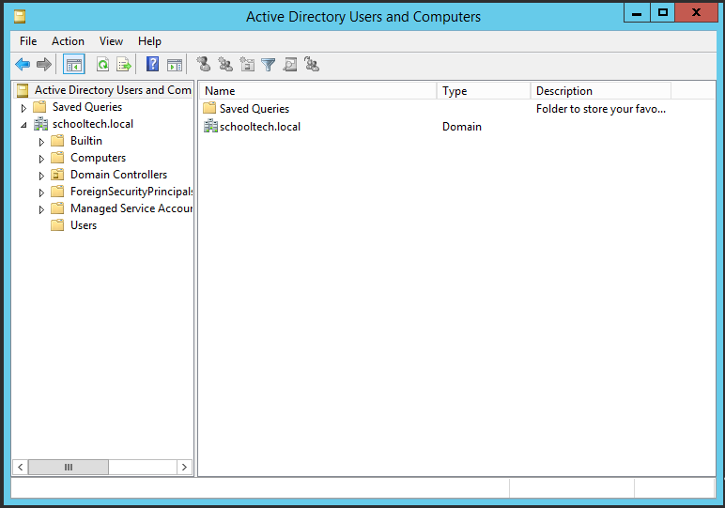
Task: Click the Create new group icon
Action: pyautogui.click(x=225, y=65)
